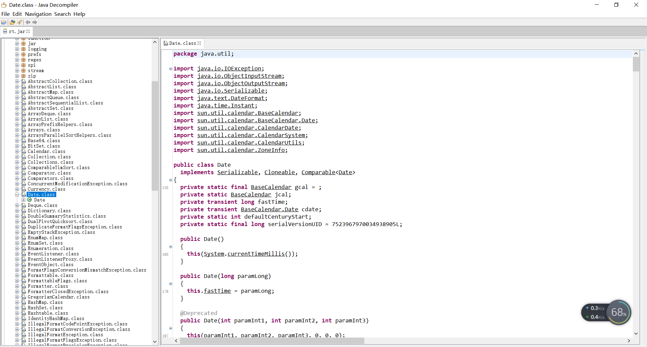Expand the Calendar.class tree node
Image resolution: width=647 pixels, height=347 pixels.
pyautogui.click(x=17, y=152)
